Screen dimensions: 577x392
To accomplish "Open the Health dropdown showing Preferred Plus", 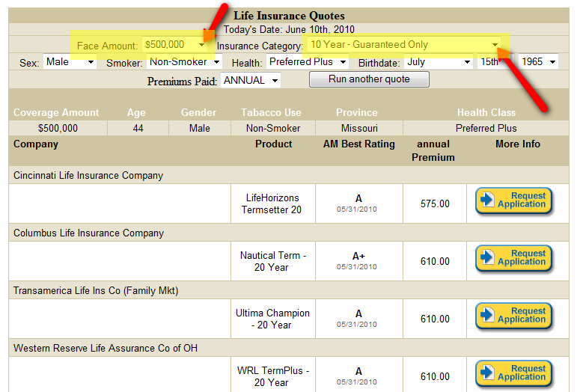I will (308, 62).
